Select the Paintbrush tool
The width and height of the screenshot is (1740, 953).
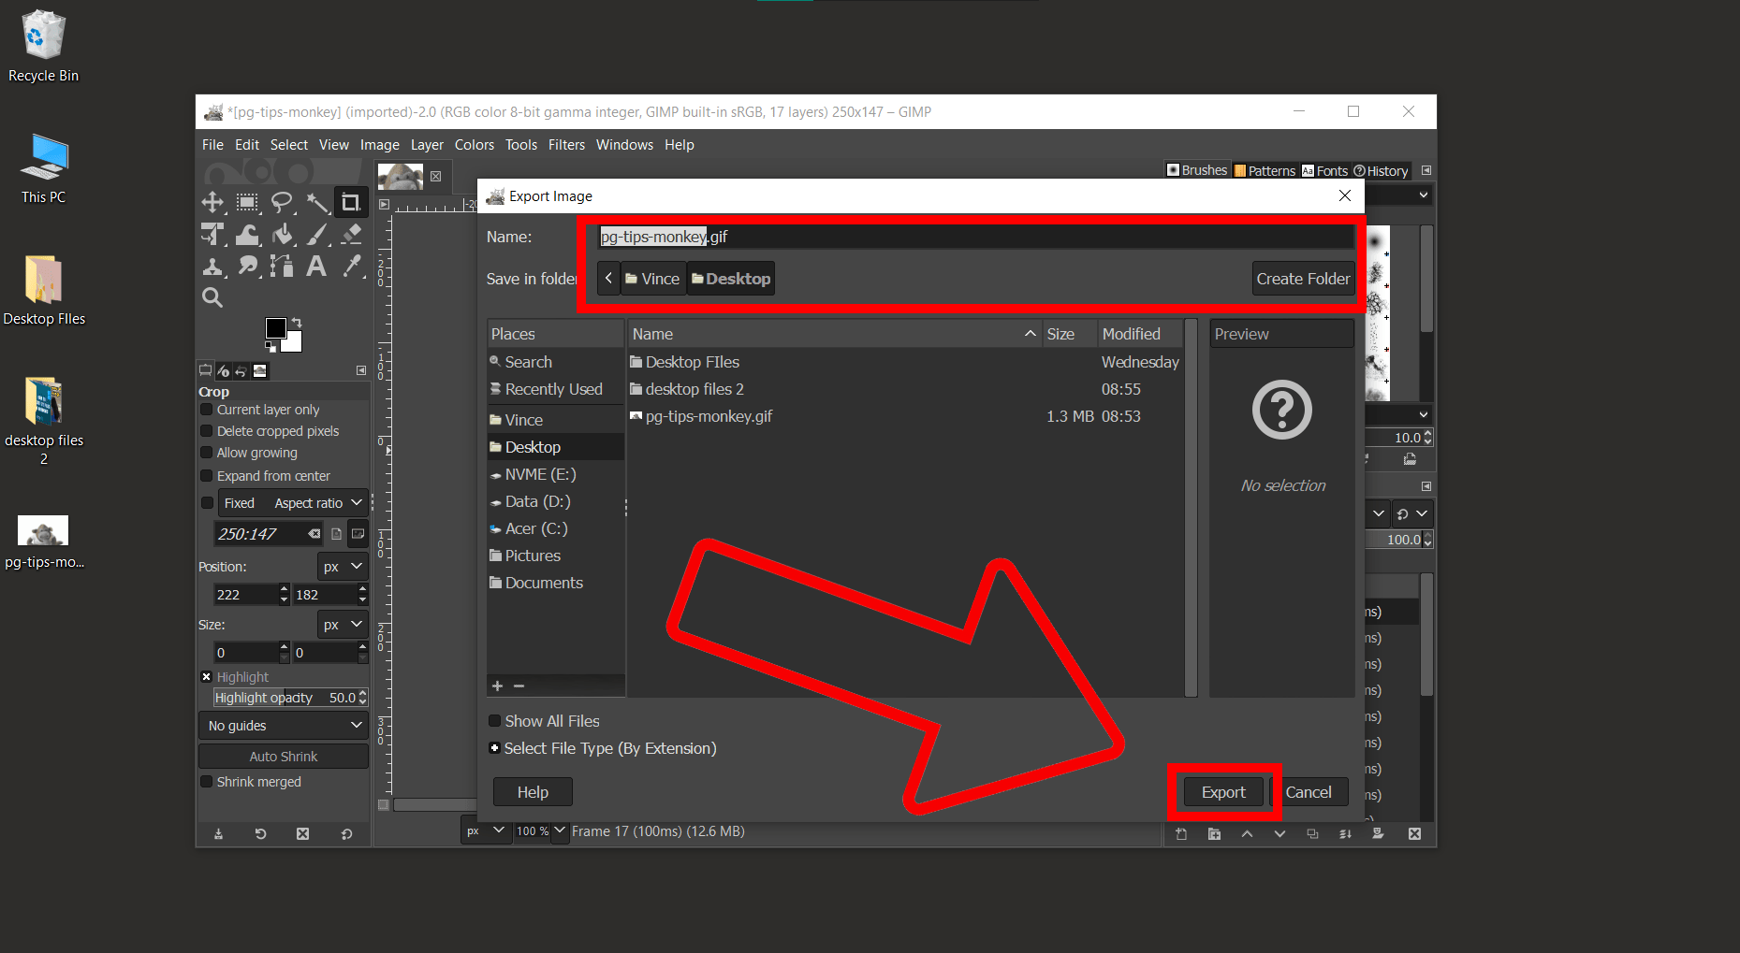pyautogui.click(x=316, y=234)
